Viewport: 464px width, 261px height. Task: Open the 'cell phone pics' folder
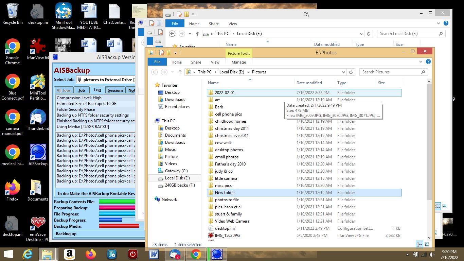tap(228, 114)
